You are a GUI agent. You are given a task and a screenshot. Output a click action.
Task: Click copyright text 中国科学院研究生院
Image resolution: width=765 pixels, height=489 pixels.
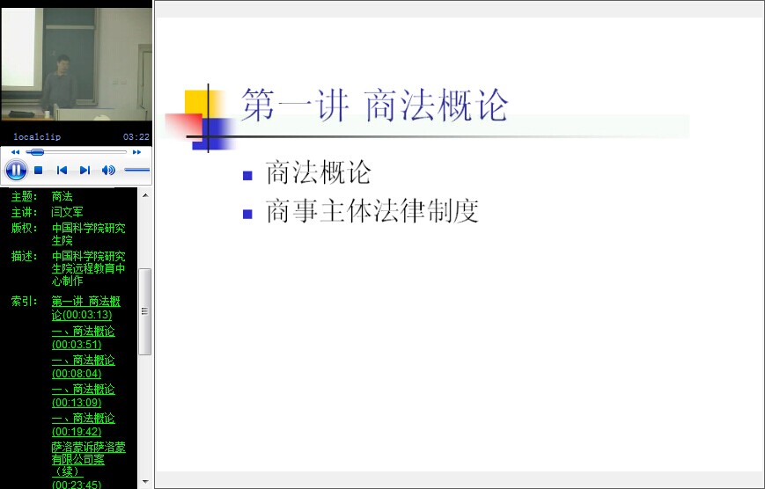click(88, 234)
